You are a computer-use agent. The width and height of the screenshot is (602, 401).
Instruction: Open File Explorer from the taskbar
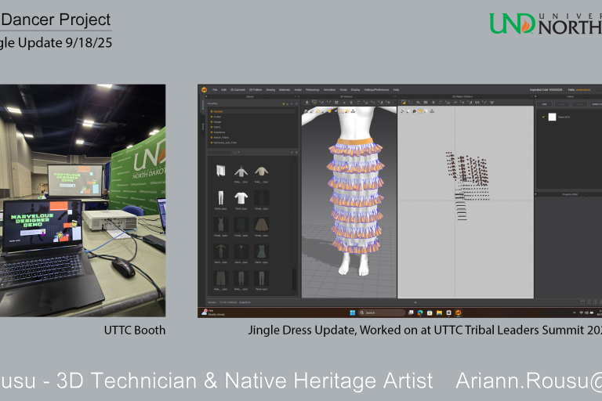(x=439, y=312)
